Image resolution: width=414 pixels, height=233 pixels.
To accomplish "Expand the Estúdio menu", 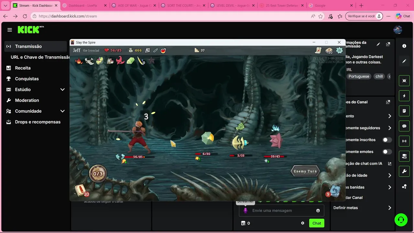I will tap(62, 90).
